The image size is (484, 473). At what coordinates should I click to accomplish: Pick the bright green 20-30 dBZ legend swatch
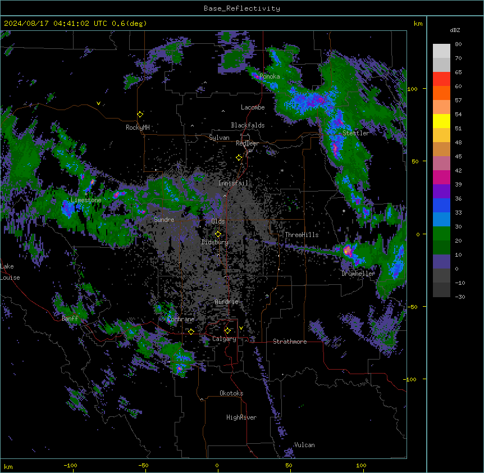pyautogui.click(x=441, y=234)
